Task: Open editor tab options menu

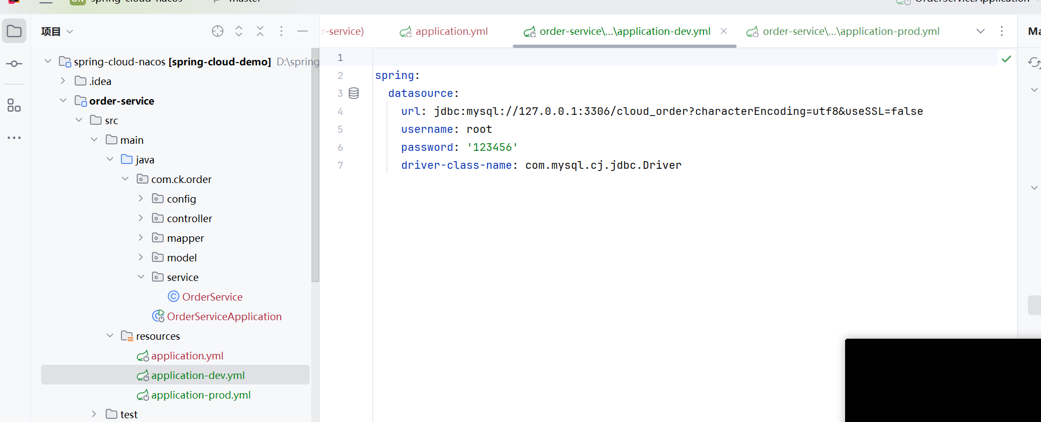Action: 1002,31
